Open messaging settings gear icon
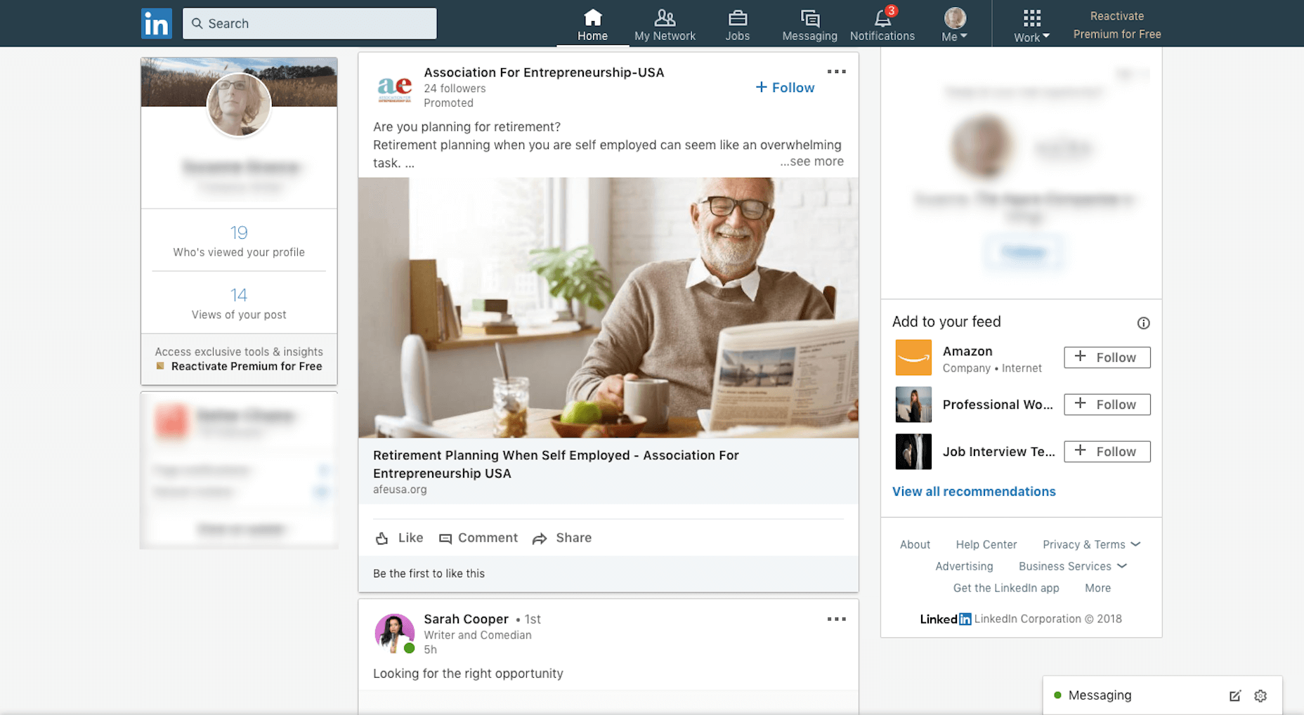The height and width of the screenshot is (715, 1304). 1260,696
